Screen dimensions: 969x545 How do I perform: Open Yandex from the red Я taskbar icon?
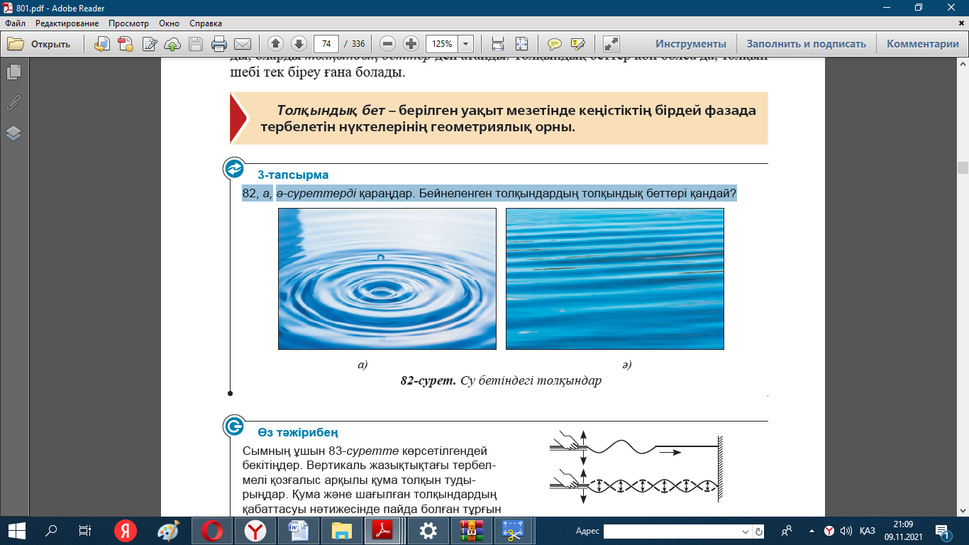[x=126, y=531]
